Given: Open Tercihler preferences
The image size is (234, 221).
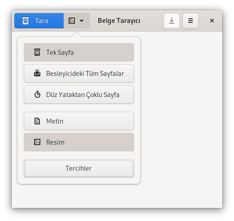Looking at the screenshot, I should pos(79,168).
